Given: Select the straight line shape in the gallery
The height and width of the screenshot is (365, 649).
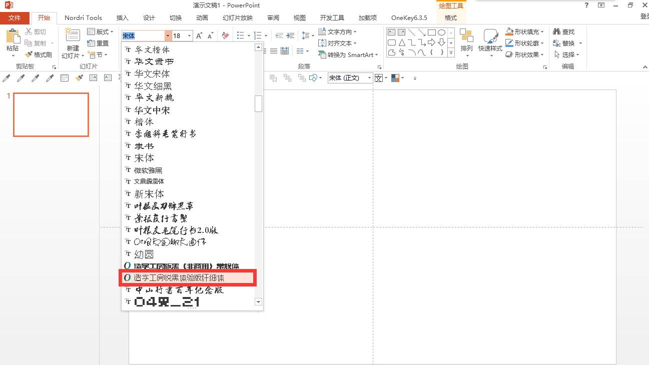Looking at the screenshot, I should tap(411, 32).
